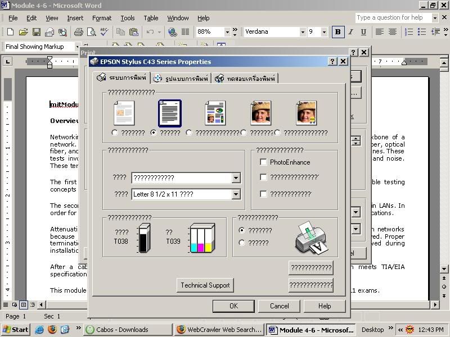Launch Internet Explorer from Quick Launch
This screenshot has height=337, width=450.
point(39,330)
